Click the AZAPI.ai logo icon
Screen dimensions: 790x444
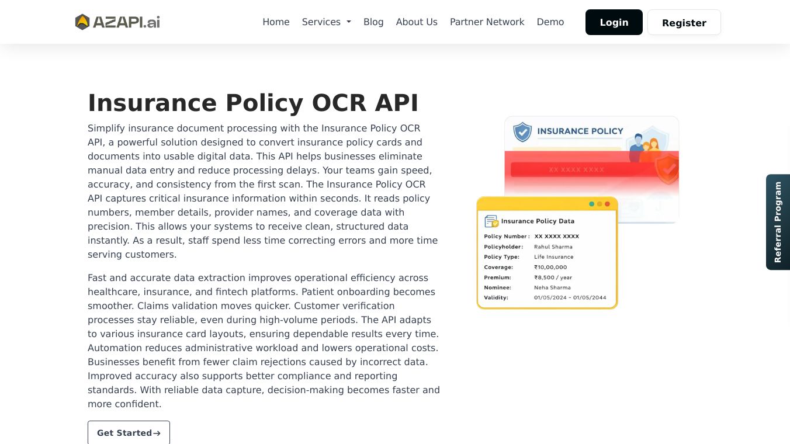tap(82, 22)
